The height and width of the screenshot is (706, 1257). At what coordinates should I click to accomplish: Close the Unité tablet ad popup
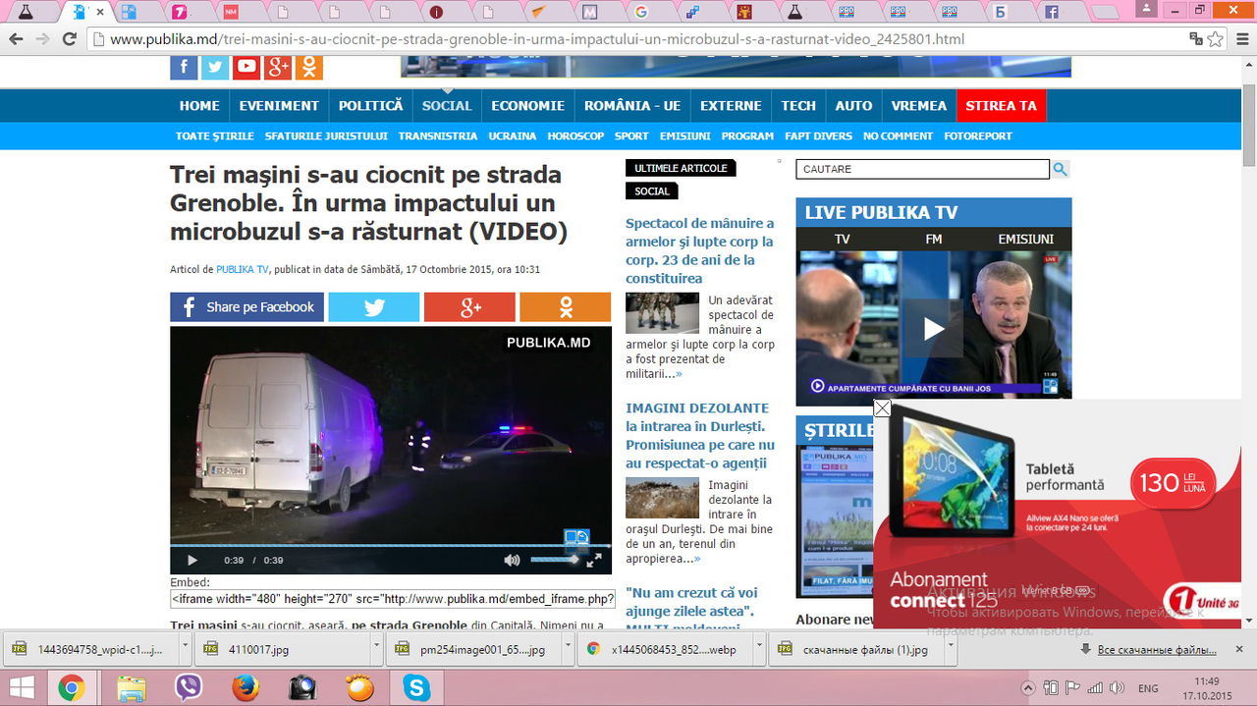(x=882, y=408)
